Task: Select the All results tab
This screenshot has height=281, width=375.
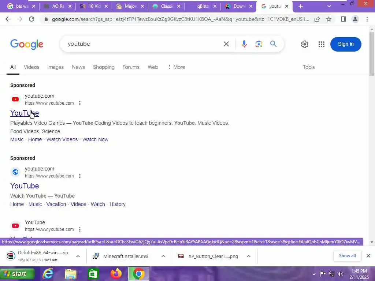Action: coord(13,67)
